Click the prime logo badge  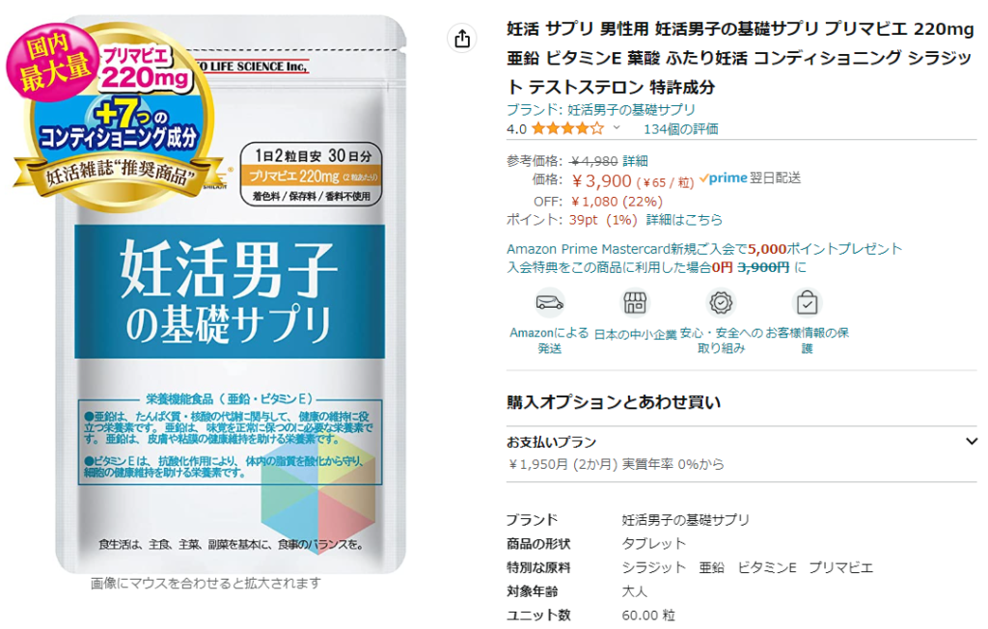point(724,178)
